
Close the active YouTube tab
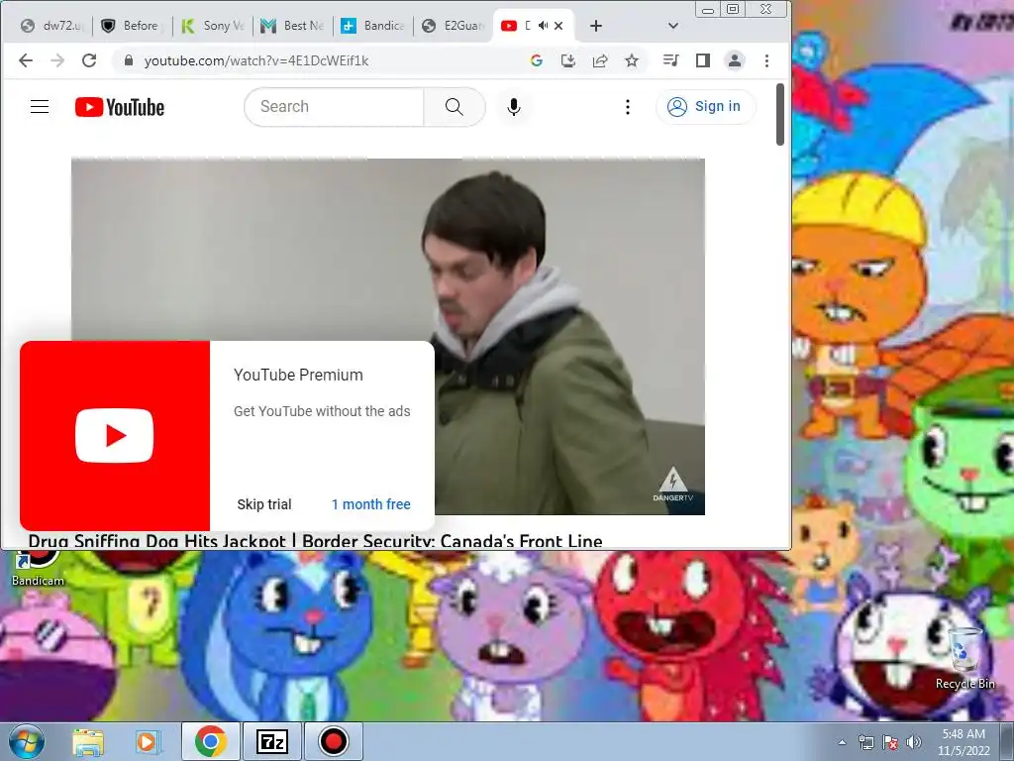click(x=558, y=26)
